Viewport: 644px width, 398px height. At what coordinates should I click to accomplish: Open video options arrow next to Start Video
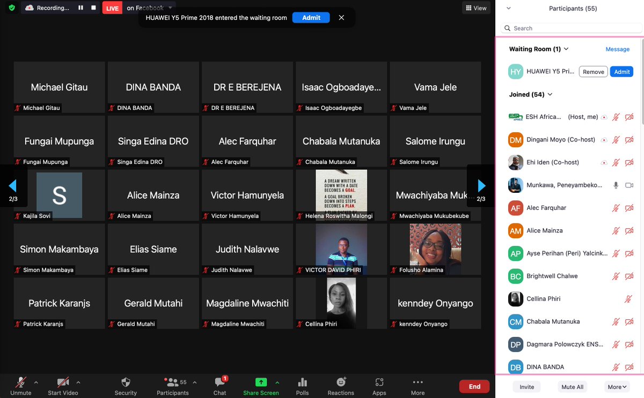click(78, 382)
